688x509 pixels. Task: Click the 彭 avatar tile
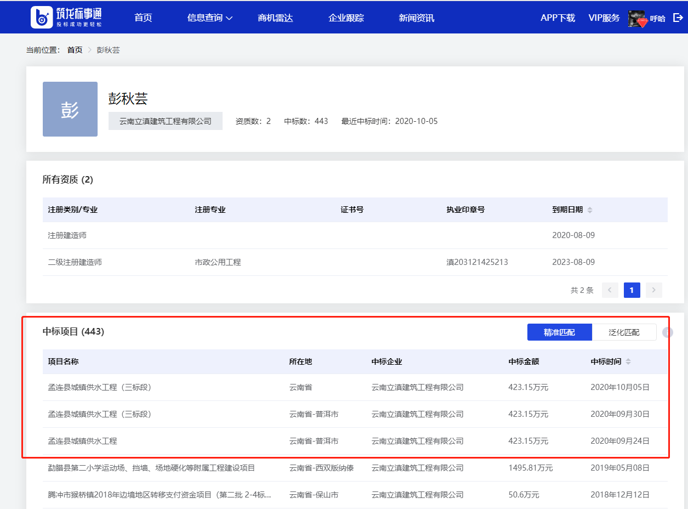coord(70,109)
